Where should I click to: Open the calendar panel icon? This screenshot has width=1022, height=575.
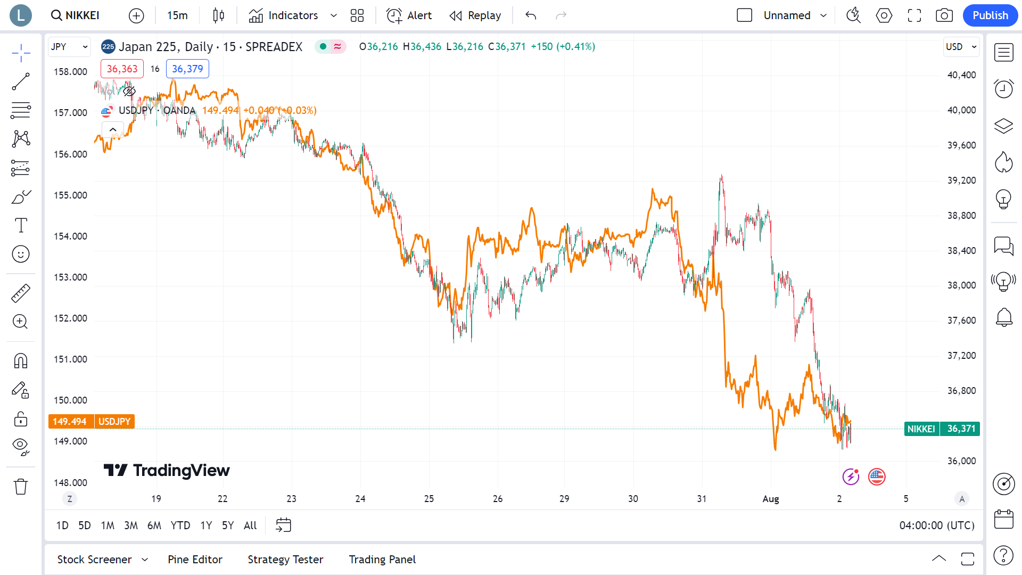click(x=1003, y=519)
